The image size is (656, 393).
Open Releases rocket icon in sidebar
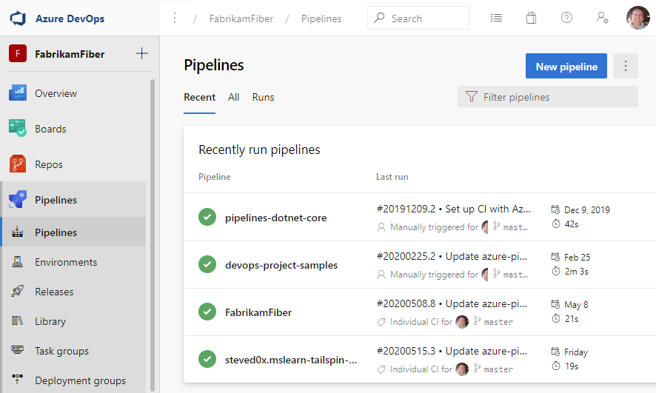(x=17, y=292)
